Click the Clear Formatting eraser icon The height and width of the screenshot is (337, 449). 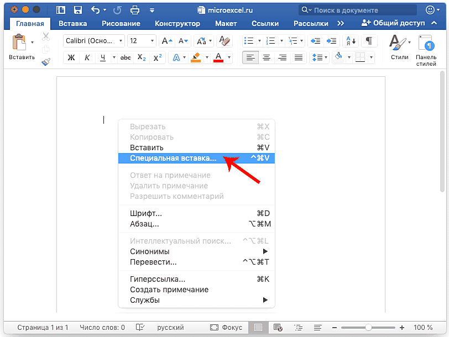[224, 41]
